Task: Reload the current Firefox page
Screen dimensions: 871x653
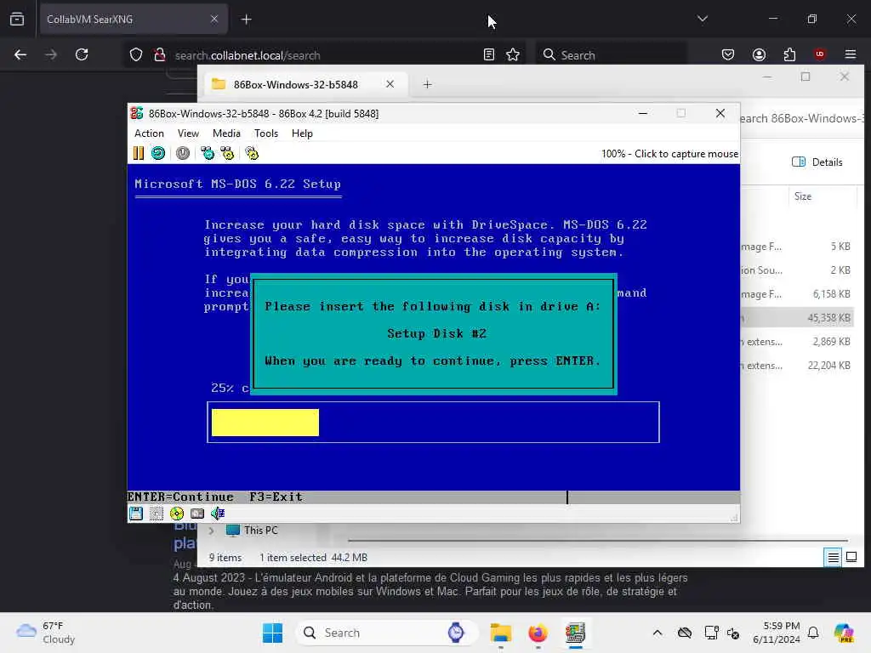Action: click(82, 54)
